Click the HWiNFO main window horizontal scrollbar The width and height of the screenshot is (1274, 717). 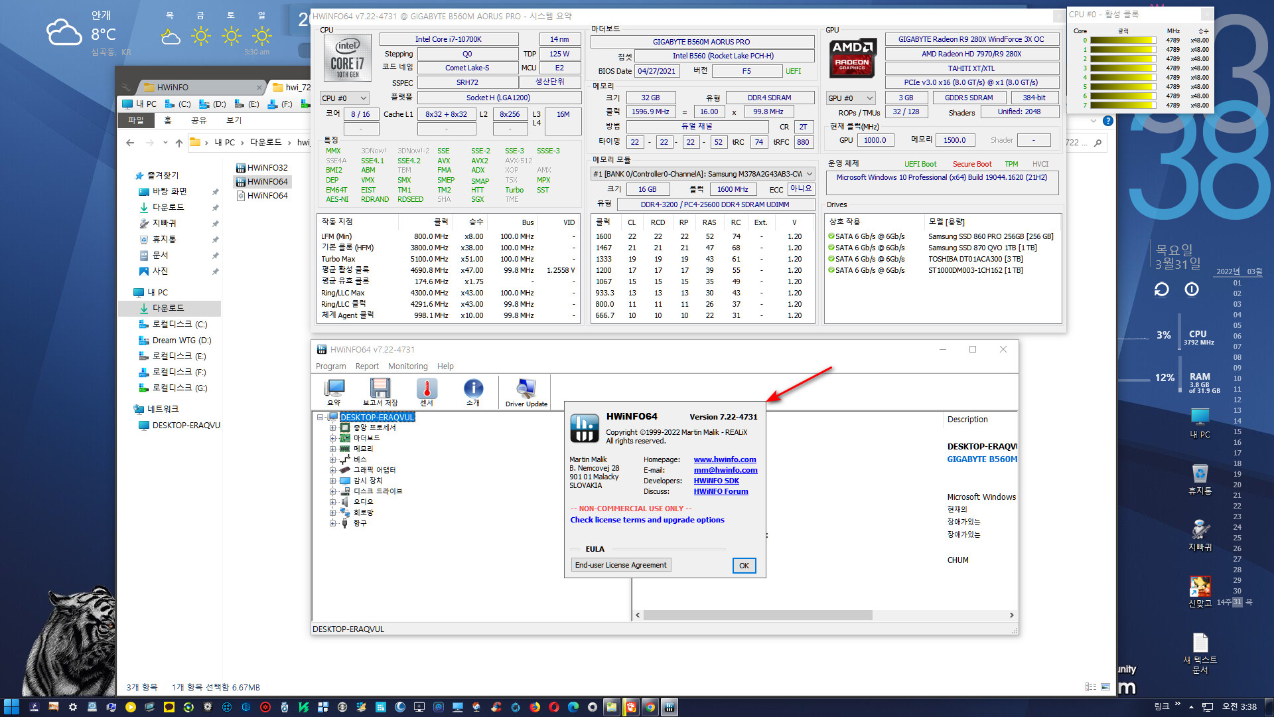(758, 615)
